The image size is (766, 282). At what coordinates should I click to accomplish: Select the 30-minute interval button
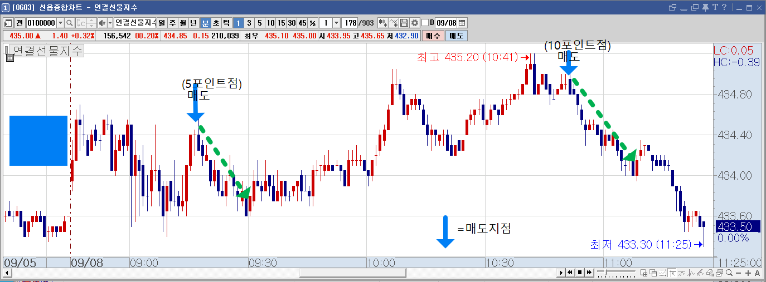(292, 23)
